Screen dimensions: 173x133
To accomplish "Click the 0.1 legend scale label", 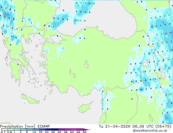I will click(x=3, y=132).
